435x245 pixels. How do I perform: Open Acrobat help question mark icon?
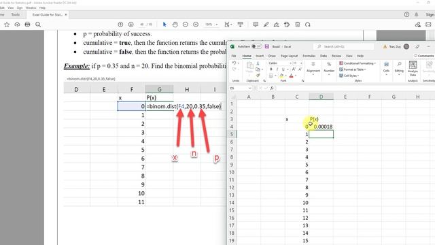(x=406, y=14)
